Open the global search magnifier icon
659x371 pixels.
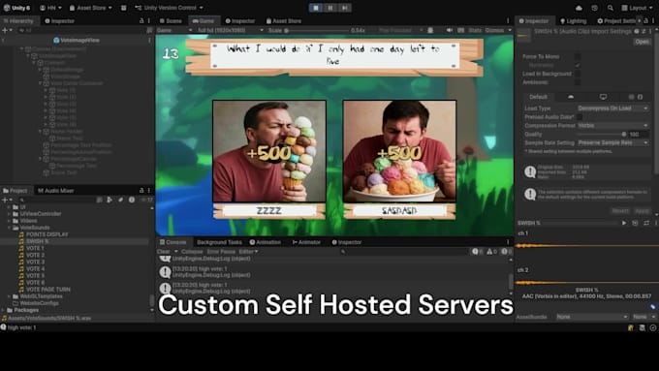coord(610,8)
